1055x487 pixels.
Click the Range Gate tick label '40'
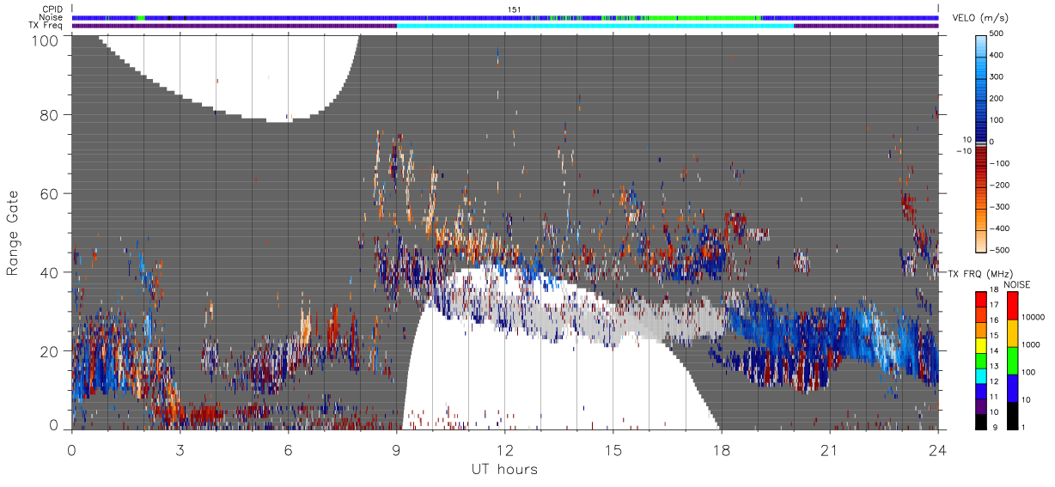pyautogui.click(x=51, y=272)
